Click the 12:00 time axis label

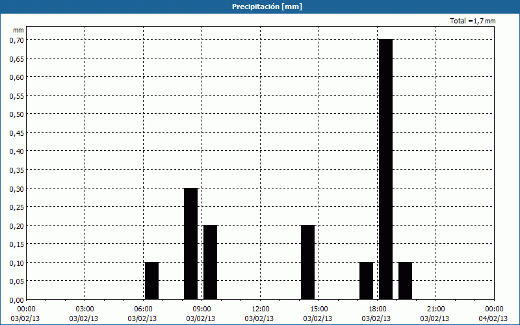click(x=261, y=309)
